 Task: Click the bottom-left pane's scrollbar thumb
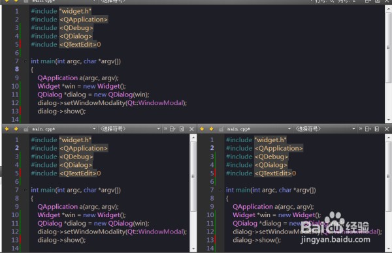193,177
